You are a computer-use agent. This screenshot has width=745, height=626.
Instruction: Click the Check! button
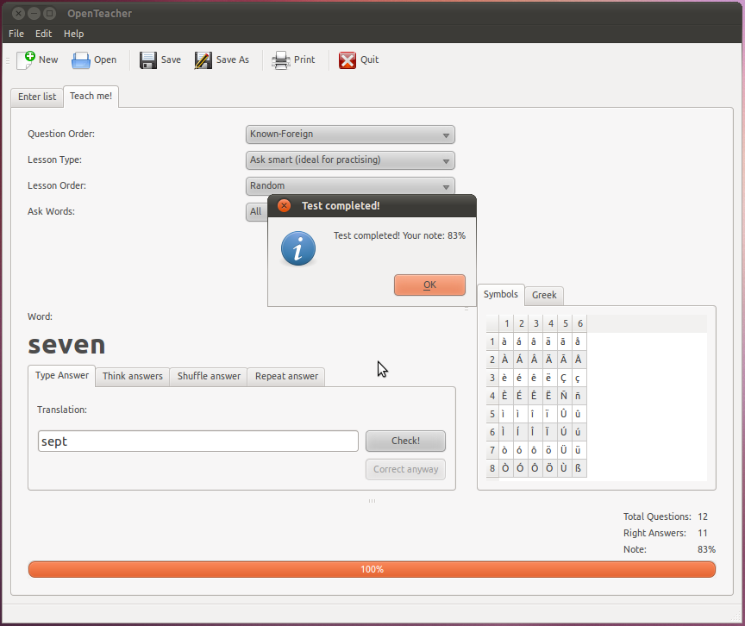pyautogui.click(x=405, y=441)
